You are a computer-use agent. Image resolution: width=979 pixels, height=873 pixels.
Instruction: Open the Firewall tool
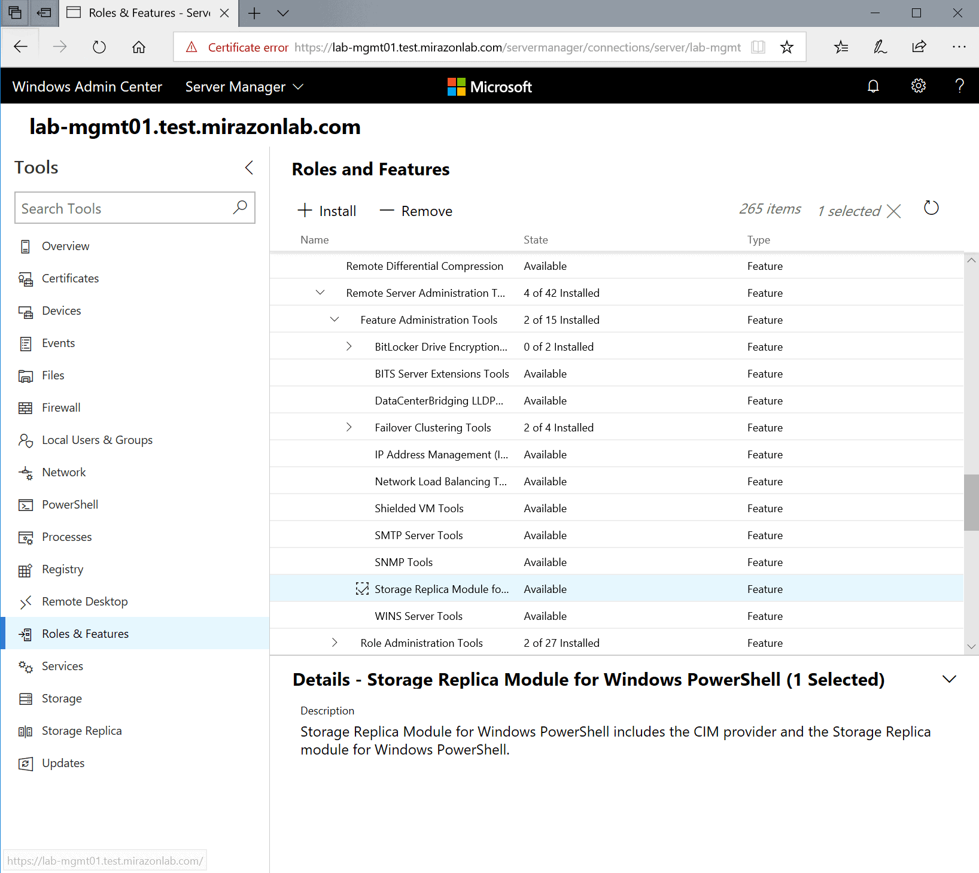point(60,407)
